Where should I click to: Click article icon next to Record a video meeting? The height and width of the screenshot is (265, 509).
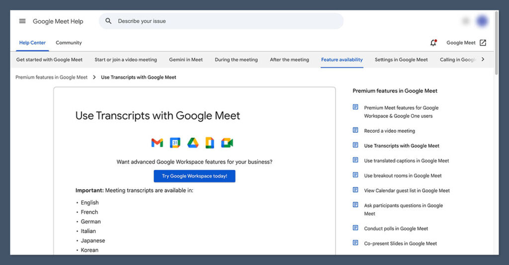click(355, 130)
